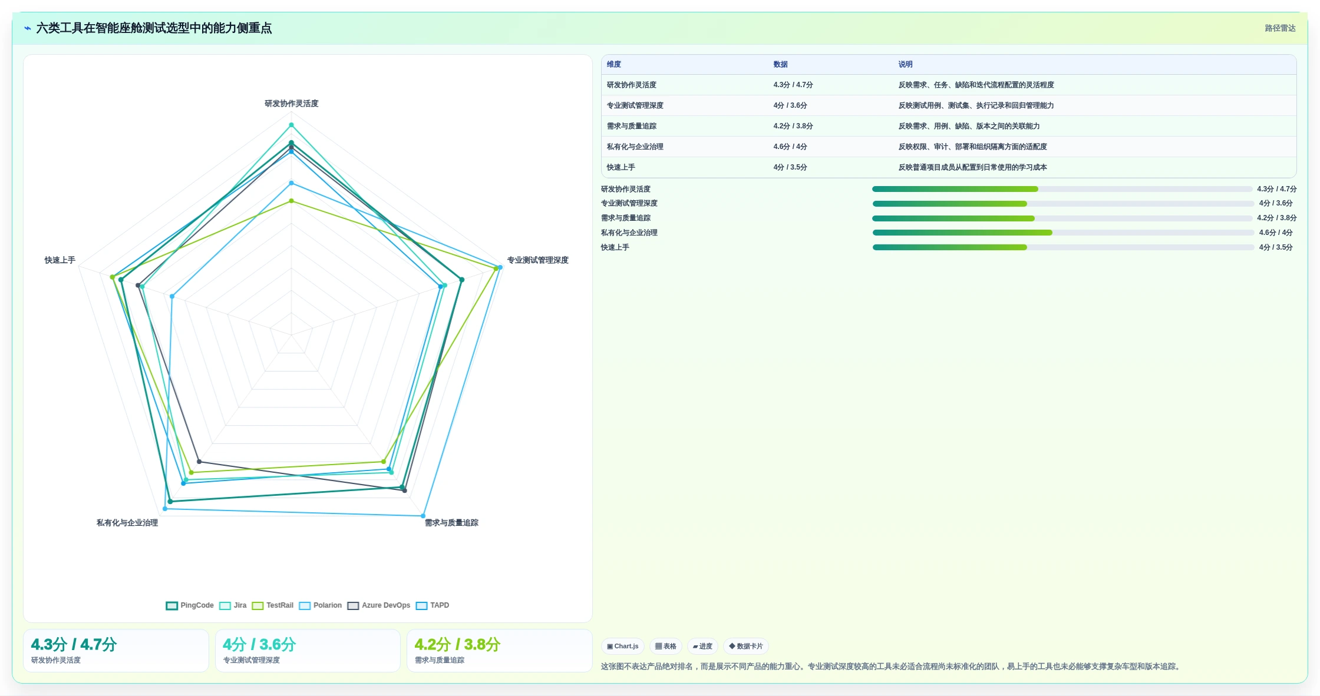Image resolution: width=1320 pixels, height=696 pixels.
Task: Hide the TAPD series in legend
Action: 421,605
